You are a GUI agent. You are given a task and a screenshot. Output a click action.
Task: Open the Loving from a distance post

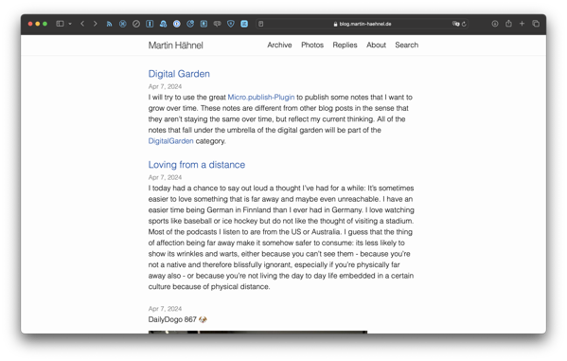(x=197, y=165)
